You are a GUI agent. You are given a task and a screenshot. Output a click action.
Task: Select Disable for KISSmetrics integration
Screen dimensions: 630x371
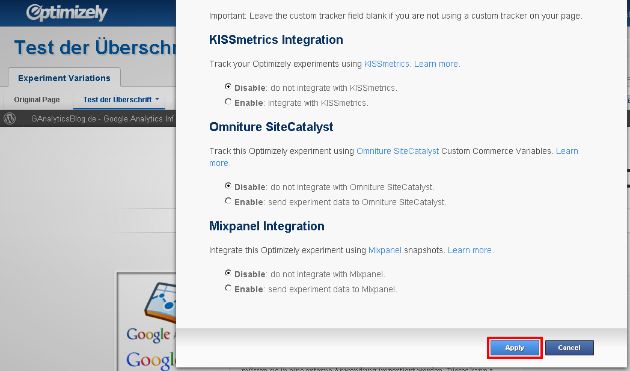pyautogui.click(x=228, y=87)
